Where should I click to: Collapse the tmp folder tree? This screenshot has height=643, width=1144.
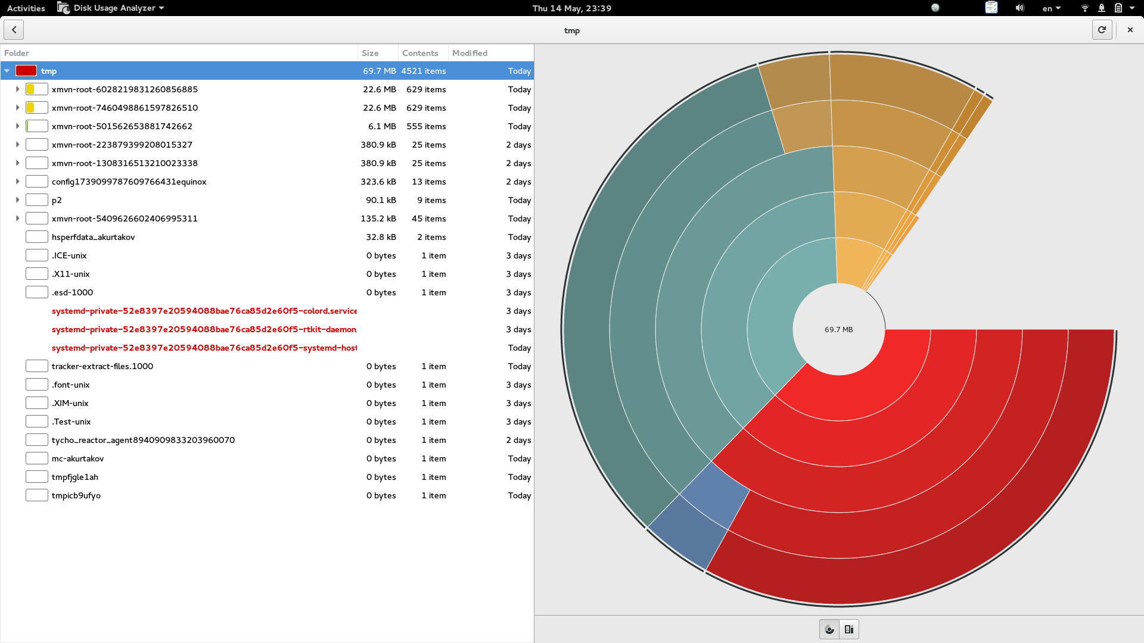pyautogui.click(x=7, y=71)
